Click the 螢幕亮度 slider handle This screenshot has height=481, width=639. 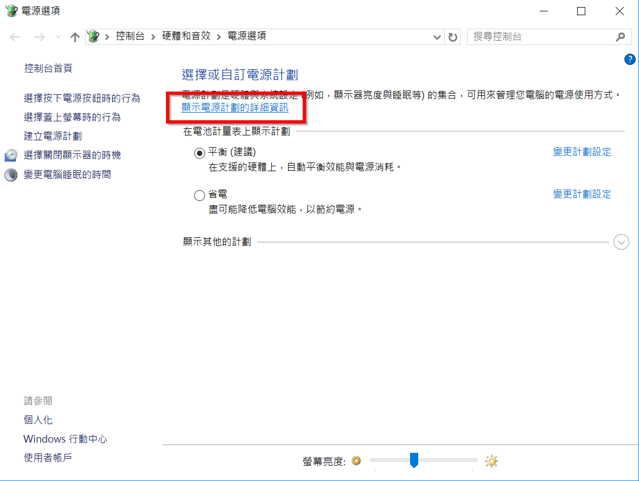coord(414,460)
